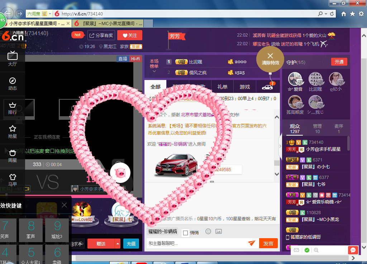Open the 赠送 button dropdown arrow
Viewport: 367px width, 264px height.
pyautogui.click(x=118, y=244)
